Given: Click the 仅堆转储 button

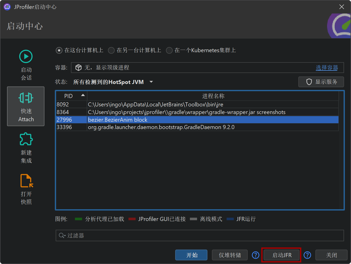Looking at the screenshot, I should (x=230, y=255).
